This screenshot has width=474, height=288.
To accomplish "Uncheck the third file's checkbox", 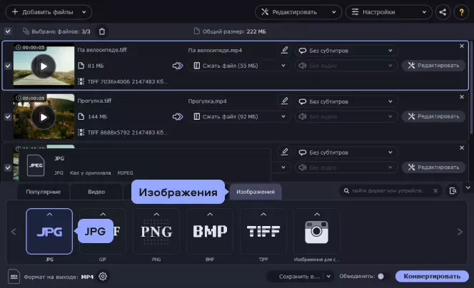I will click(x=8, y=168).
